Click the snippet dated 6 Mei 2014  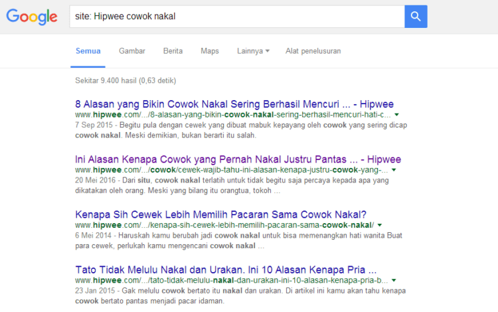coord(238,240)
